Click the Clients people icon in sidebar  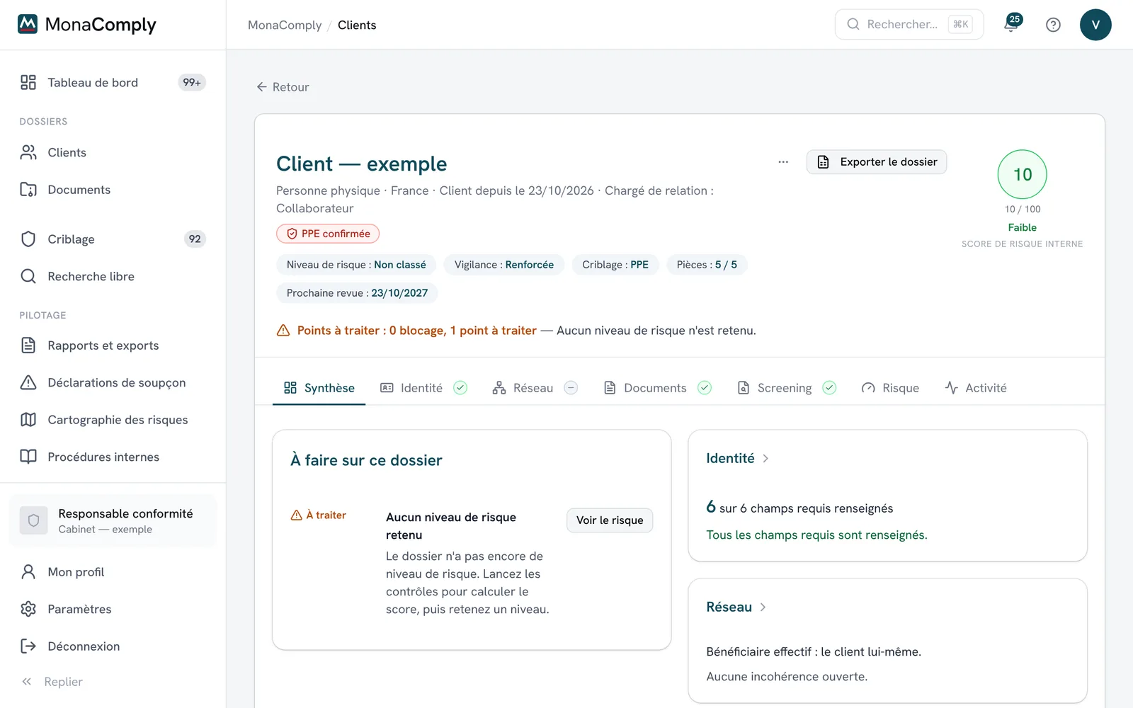[28, 152]
